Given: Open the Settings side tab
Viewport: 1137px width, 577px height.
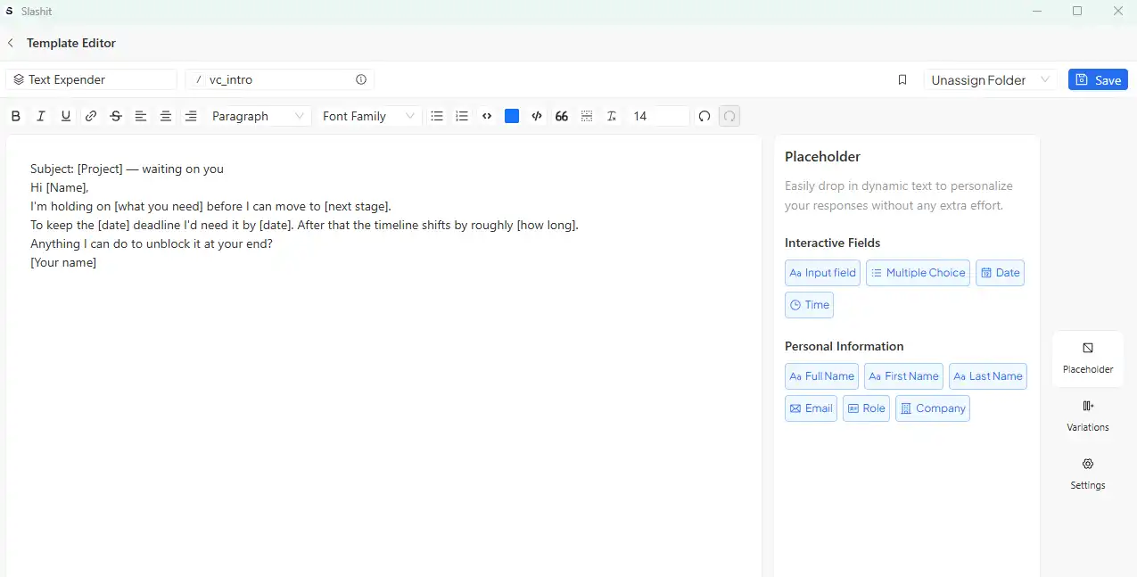Looking at the screenshot, I should pos(1088,474).
